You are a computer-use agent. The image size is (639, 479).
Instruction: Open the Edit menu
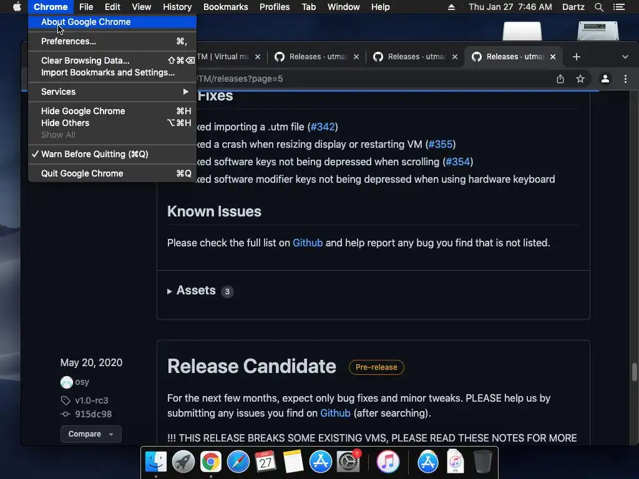click(x=112, y=7)
